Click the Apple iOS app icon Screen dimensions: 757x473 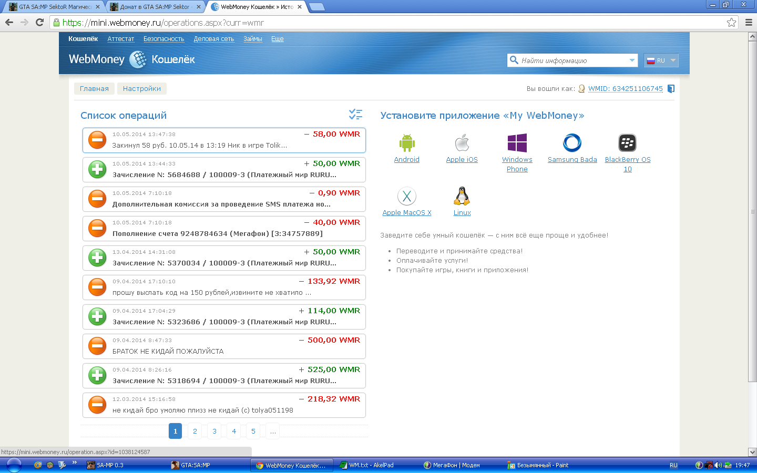462,142
